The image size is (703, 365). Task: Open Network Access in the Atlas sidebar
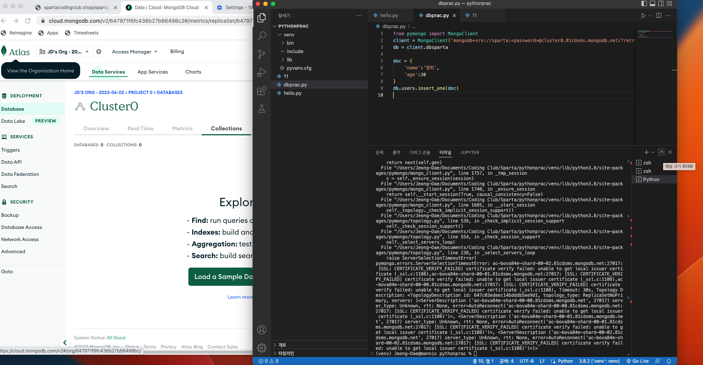point(20,239)
